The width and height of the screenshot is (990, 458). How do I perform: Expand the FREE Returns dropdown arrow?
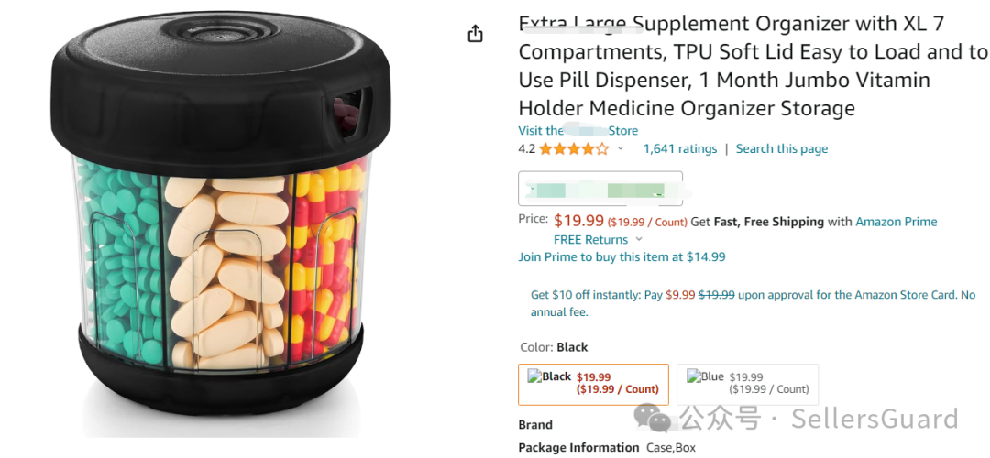(639, 240)
